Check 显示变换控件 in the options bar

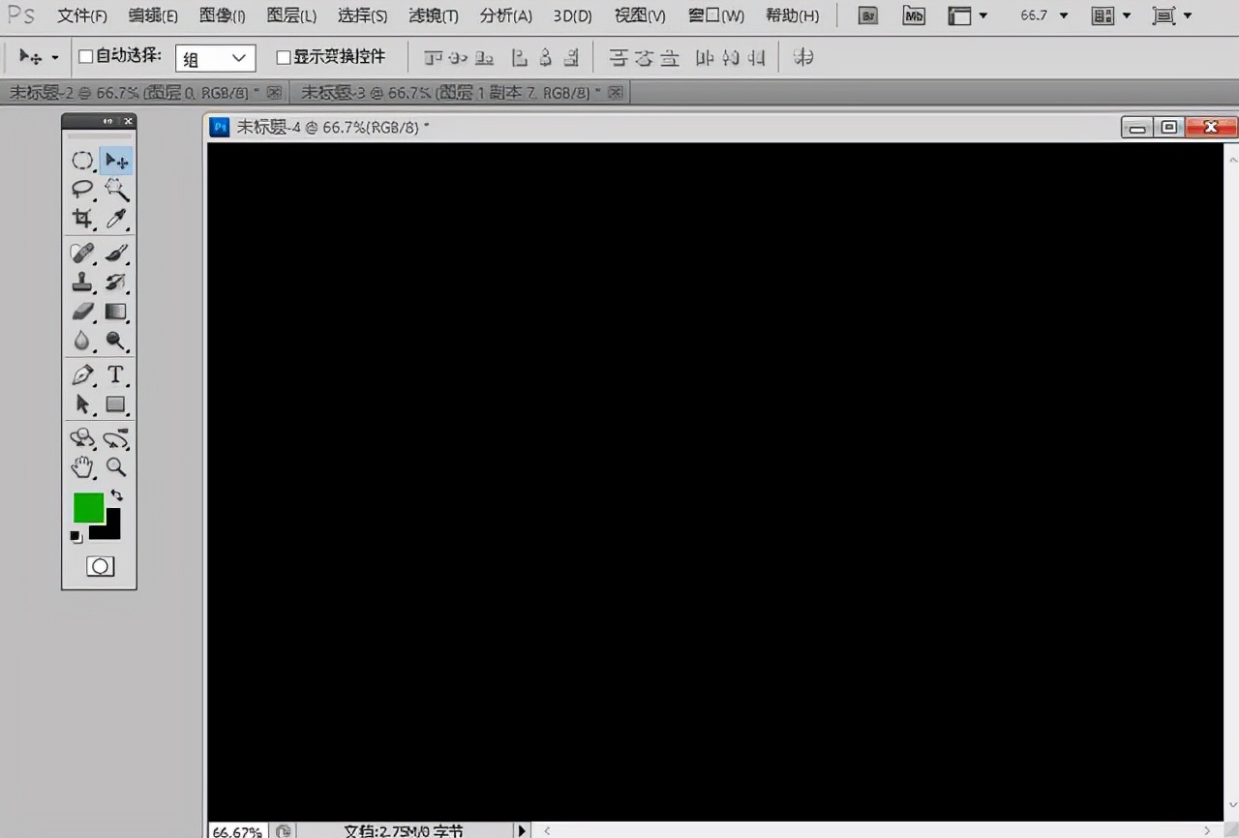click(284, 56)
